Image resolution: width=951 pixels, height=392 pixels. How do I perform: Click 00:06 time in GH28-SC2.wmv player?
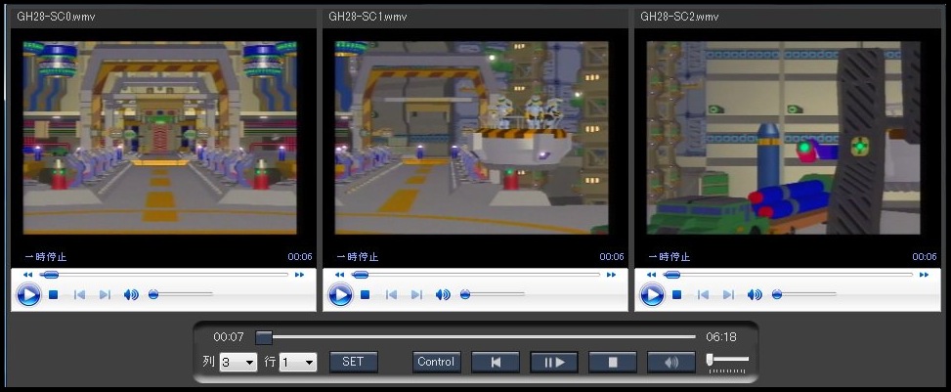tap(925, 257)
